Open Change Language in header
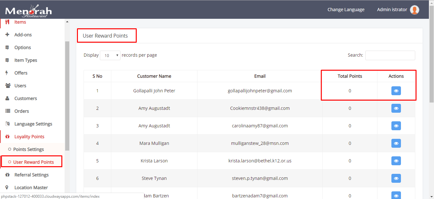The height and width of the screenshot is (199, 434). [x=346, y=10]
